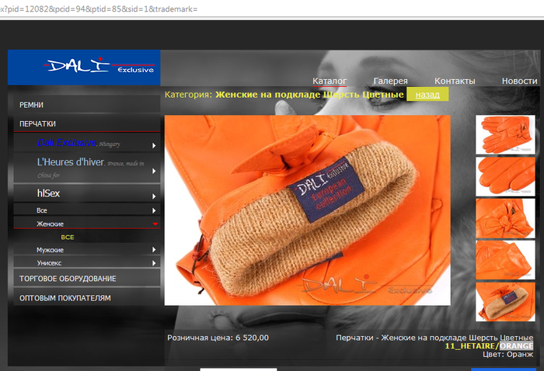Expand the L'Heures d'hiver brand arrow
544x371 pixels.
coord(154,171)
